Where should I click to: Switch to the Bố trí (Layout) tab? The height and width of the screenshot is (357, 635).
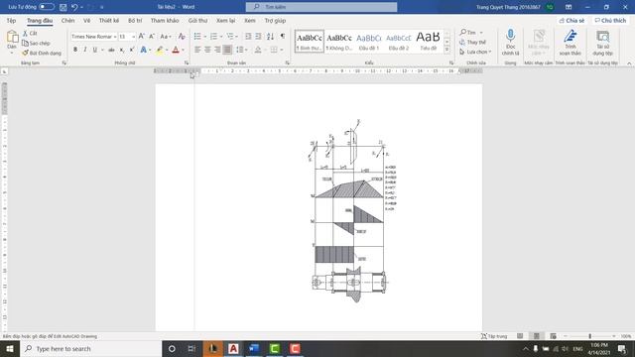point(135,20)
